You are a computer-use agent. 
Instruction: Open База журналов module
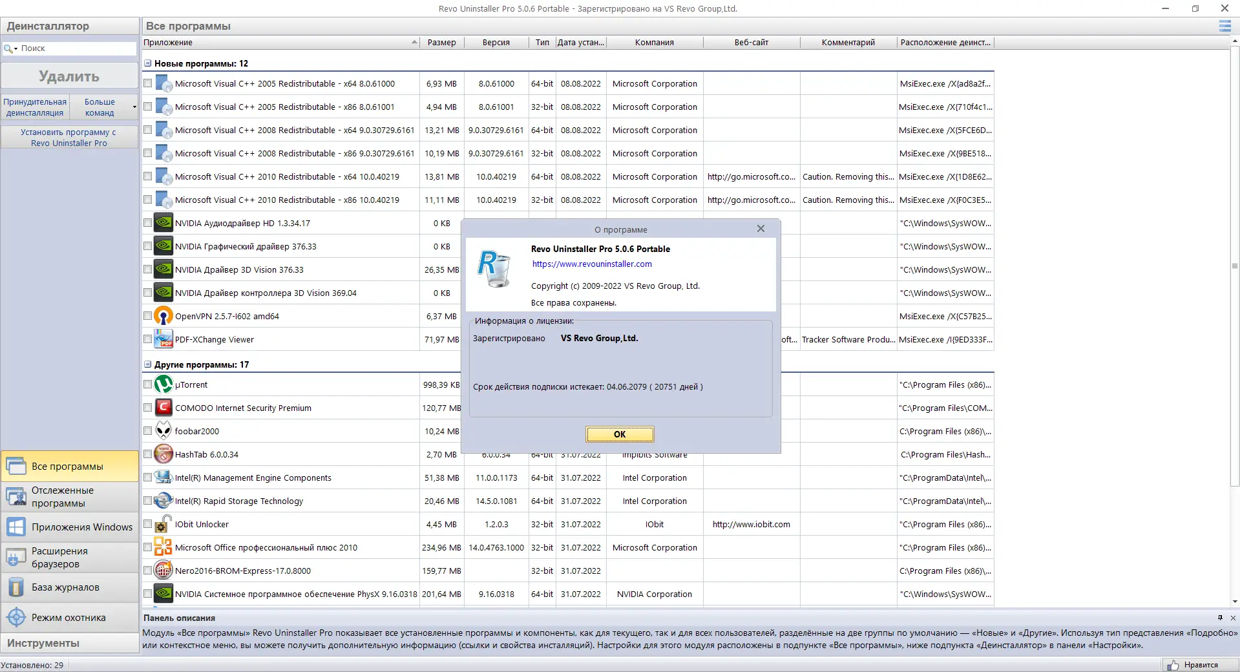(70, 587)
